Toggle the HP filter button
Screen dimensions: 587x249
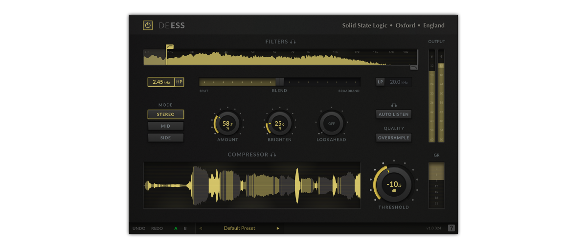(x=180, y=82)
